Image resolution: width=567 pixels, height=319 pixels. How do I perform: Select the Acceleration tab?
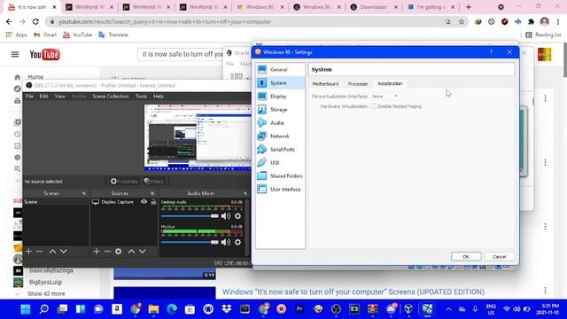390,83
